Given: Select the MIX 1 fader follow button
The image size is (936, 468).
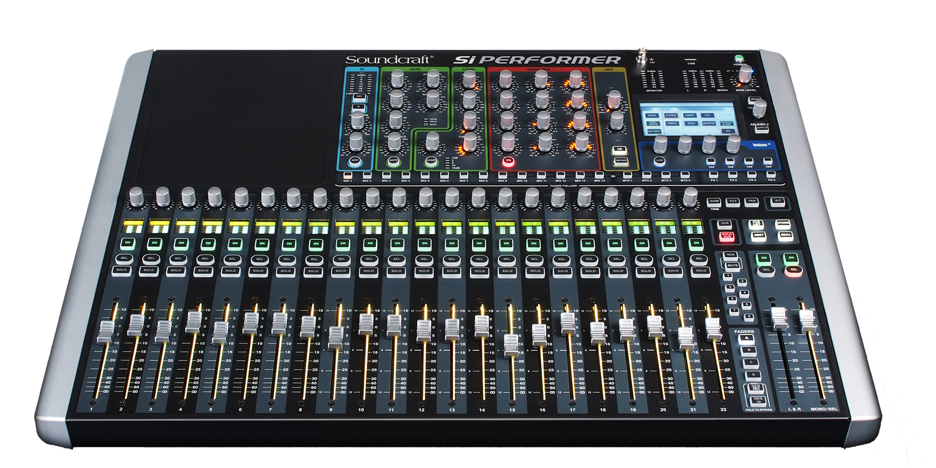Looking at the screenshot, I should 348,174.
